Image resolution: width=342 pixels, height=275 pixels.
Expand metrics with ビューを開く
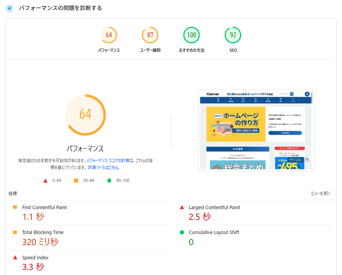321,194
